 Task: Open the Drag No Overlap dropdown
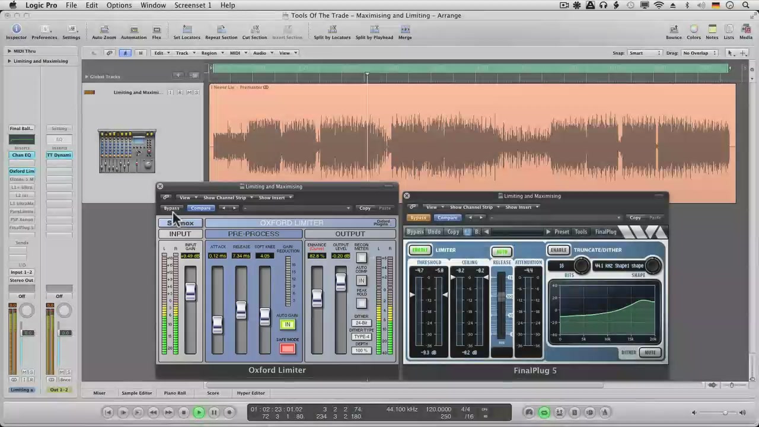tap(700, 53)
